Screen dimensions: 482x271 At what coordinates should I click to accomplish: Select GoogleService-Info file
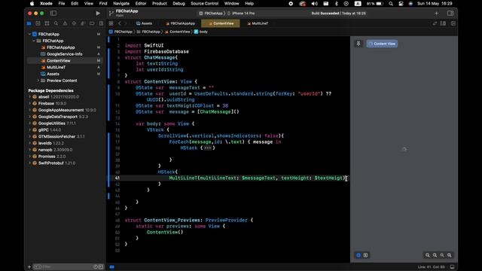(x=64, y=54)
